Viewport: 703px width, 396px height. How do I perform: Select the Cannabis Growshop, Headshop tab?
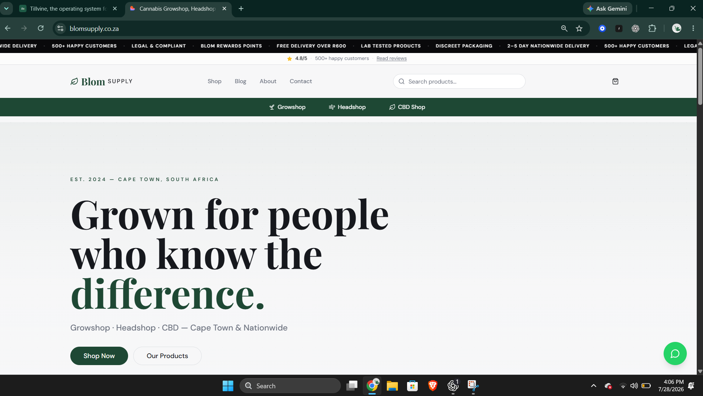point(178,8)
